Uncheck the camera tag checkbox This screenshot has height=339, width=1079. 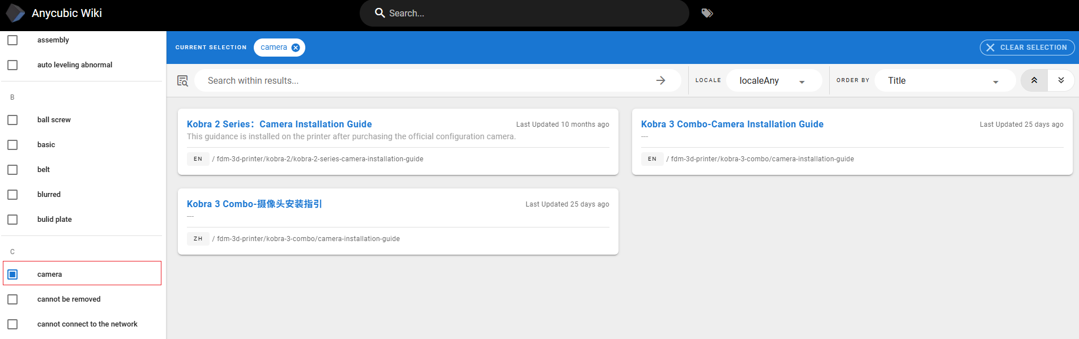pos(12,274)
